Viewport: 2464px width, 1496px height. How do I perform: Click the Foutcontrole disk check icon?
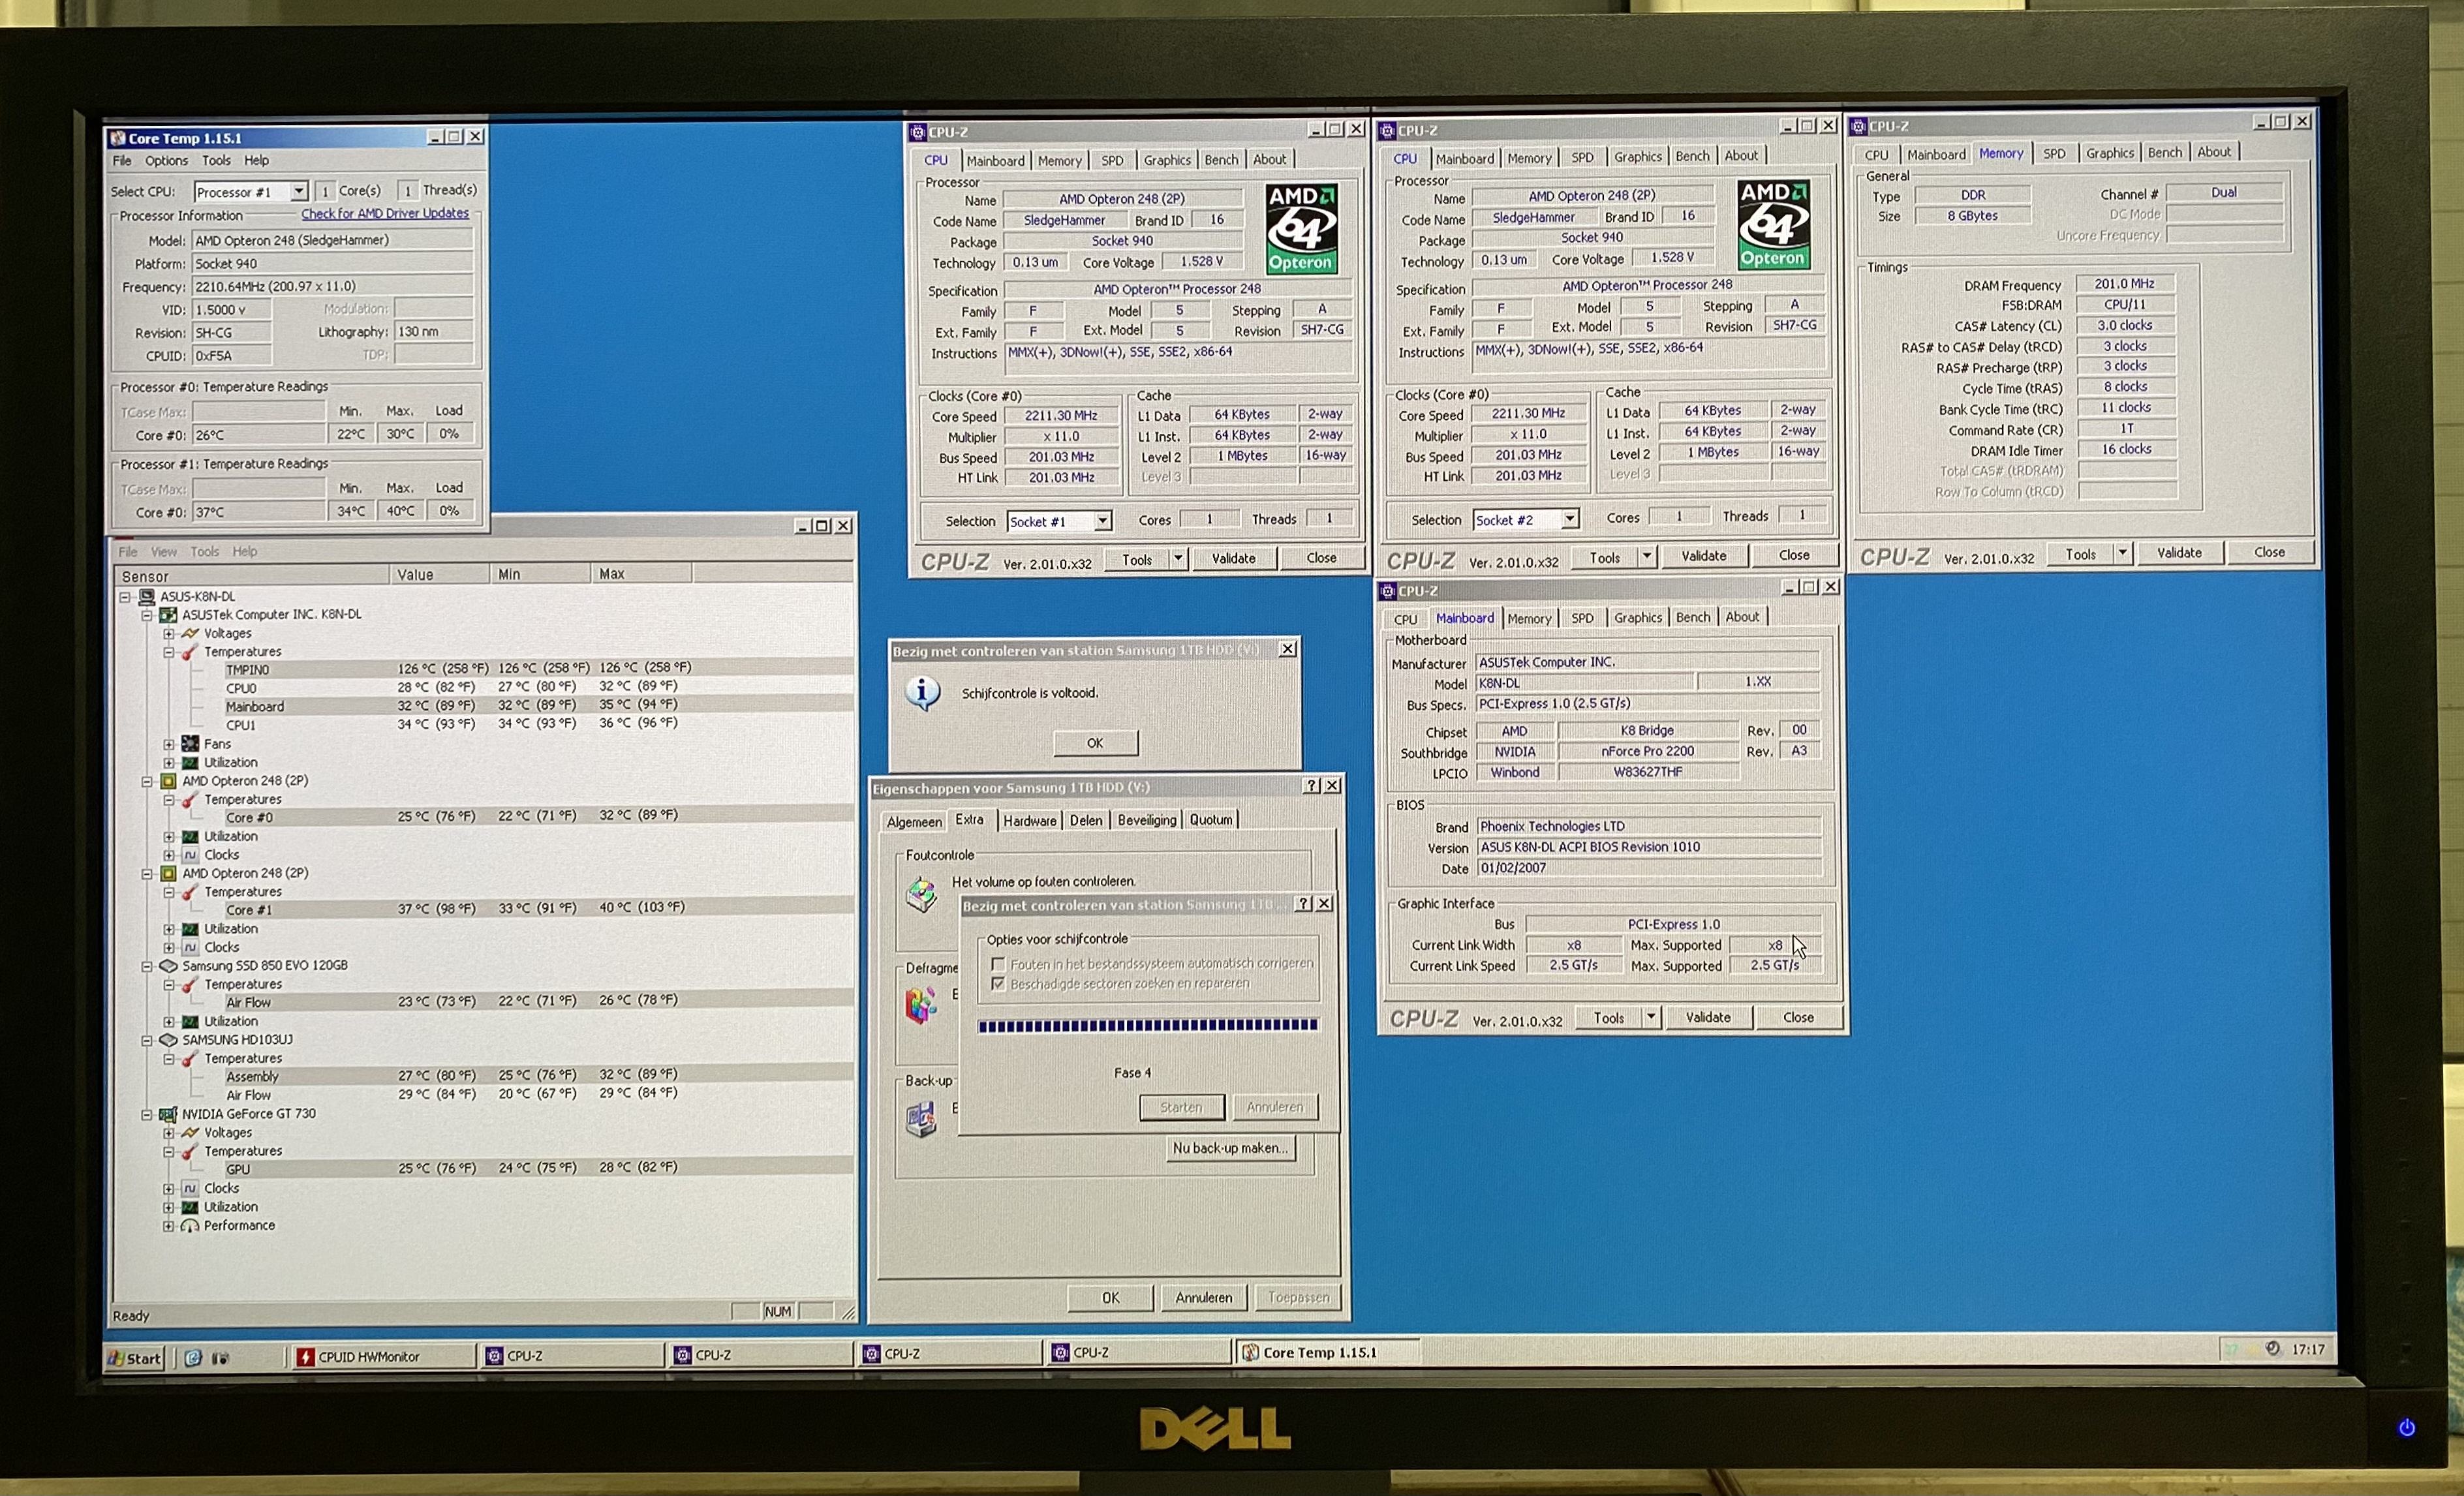coord(921,894)
